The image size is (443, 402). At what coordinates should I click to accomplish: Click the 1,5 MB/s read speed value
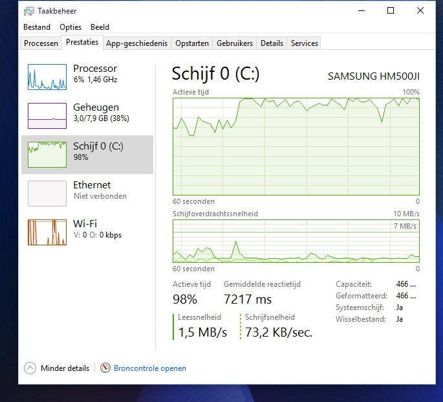click(x=202, y=332)
